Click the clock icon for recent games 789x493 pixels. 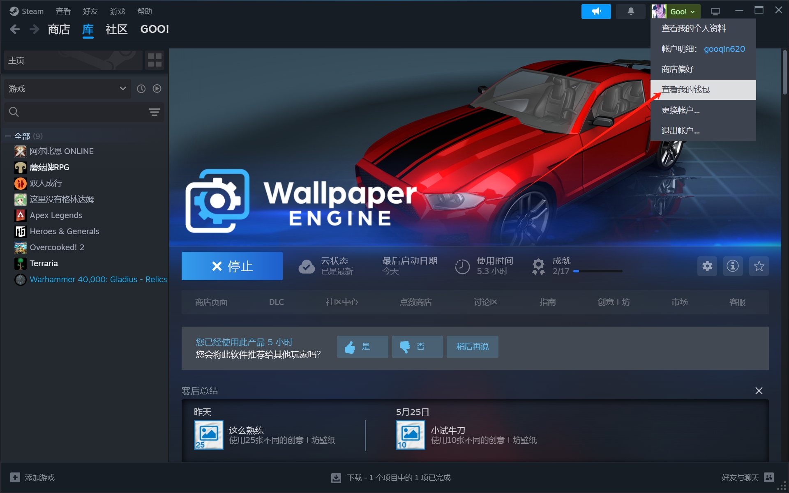[x=141, y=89]
